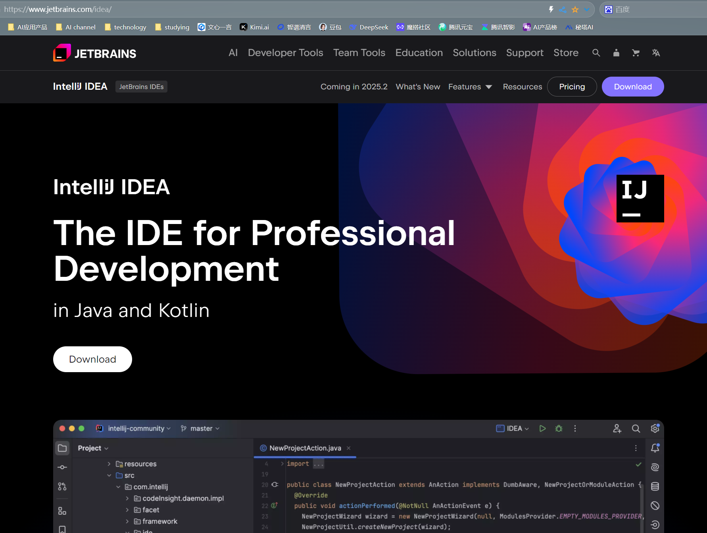Expand the Features dropdown menu
This screenshot has height=533, width=707.
[470, 87]
